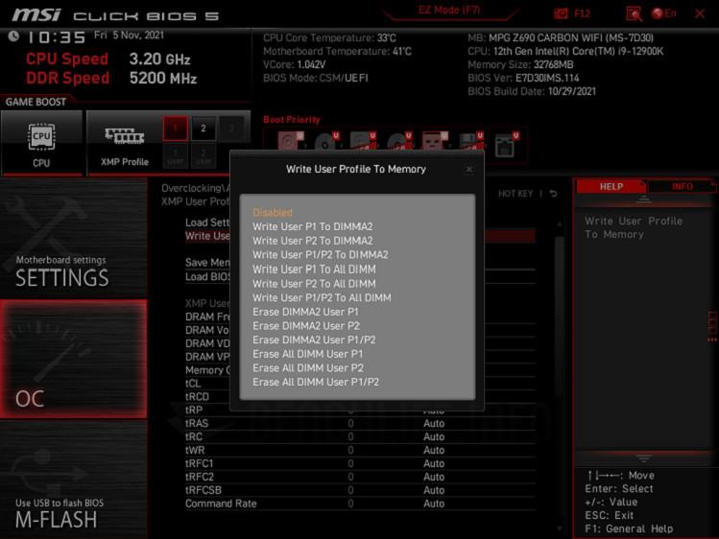This screenshot has height=539, width=719.
Task: Select Erase DIMMA2 User P1
Action: click(x=306, y=312)
